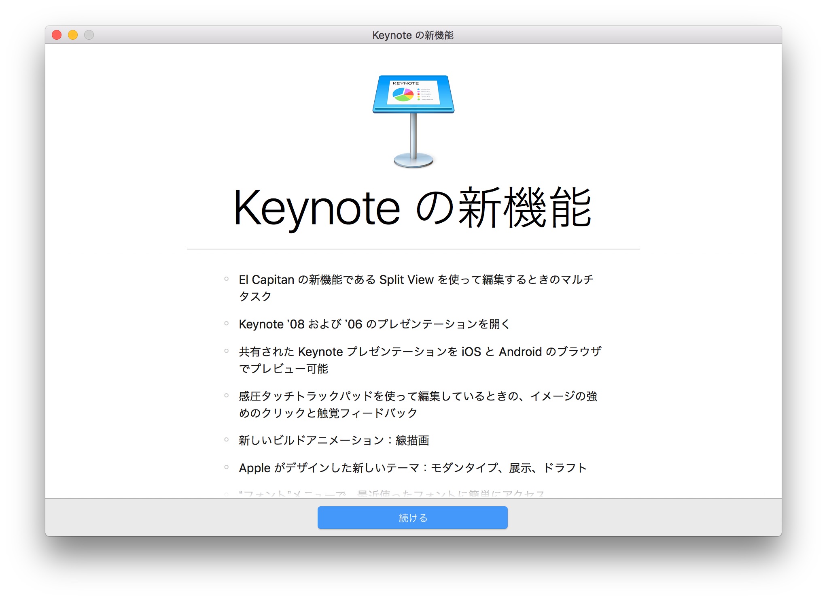This screenshot has height=601, width=827.
Task: Click the iOS and Android preview bullet
Action: (x=420, y=352)
